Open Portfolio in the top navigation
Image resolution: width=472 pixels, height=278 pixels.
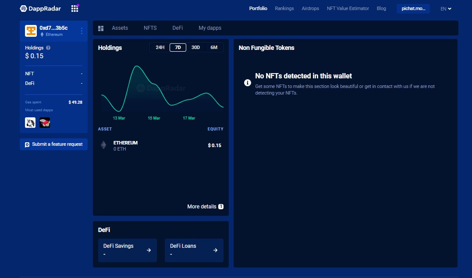pyautogui.click(x=258, y=8)
